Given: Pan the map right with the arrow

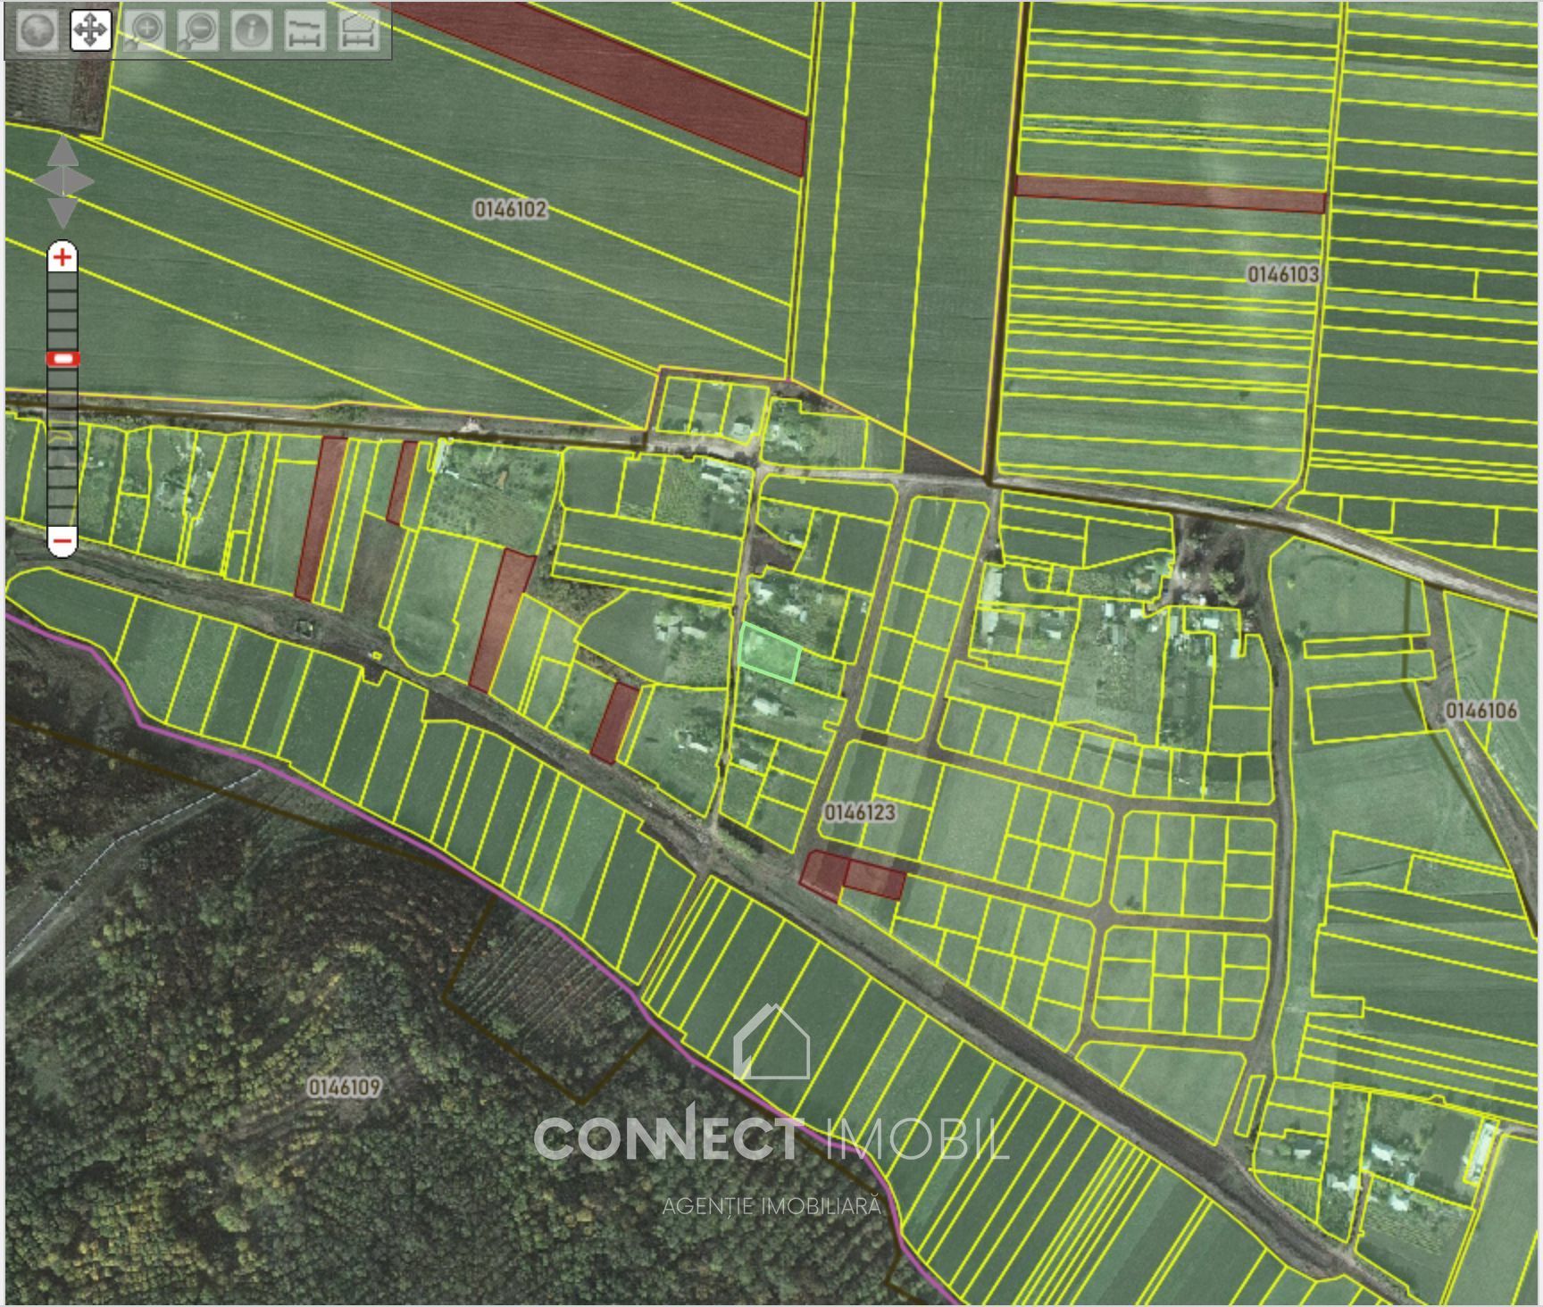Looking at the screenshot, I should pyautogui.click(x=79, y=182).
